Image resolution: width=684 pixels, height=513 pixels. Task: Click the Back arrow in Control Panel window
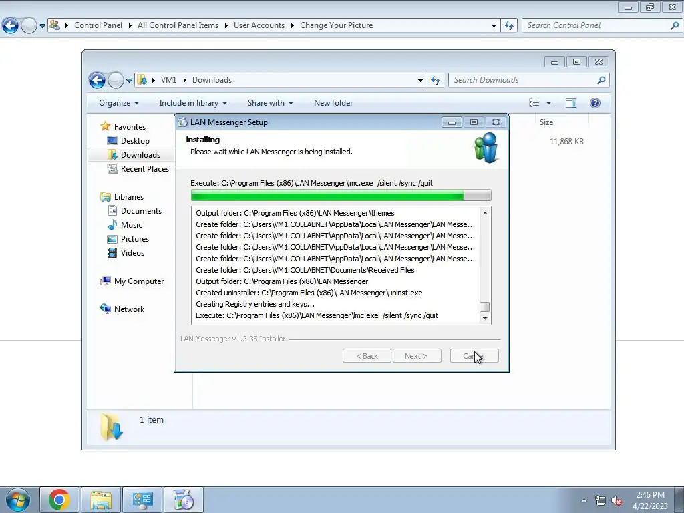[x=11, y=25]
